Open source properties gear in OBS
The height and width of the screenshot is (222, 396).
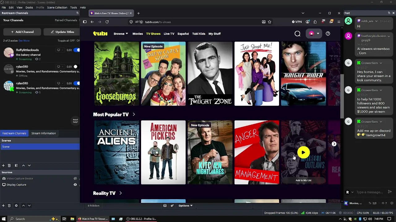tap(16, 206)
